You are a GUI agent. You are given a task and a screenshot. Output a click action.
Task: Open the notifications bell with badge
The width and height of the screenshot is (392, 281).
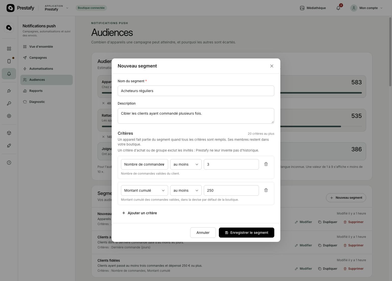[338, 8]
